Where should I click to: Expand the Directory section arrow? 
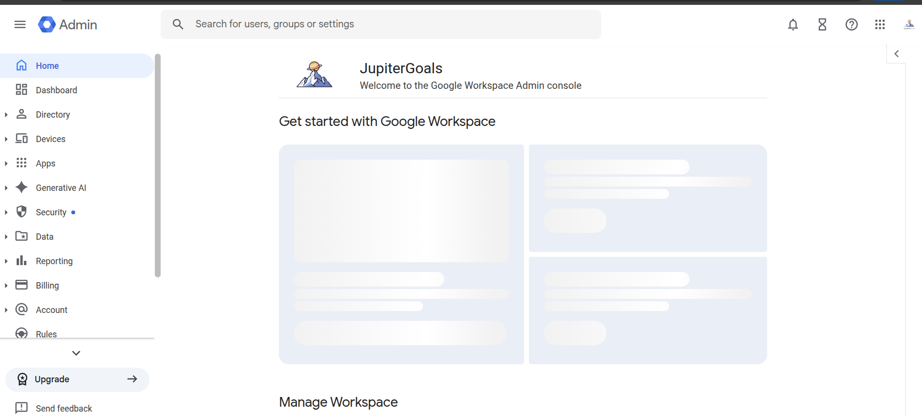point(6,115)
